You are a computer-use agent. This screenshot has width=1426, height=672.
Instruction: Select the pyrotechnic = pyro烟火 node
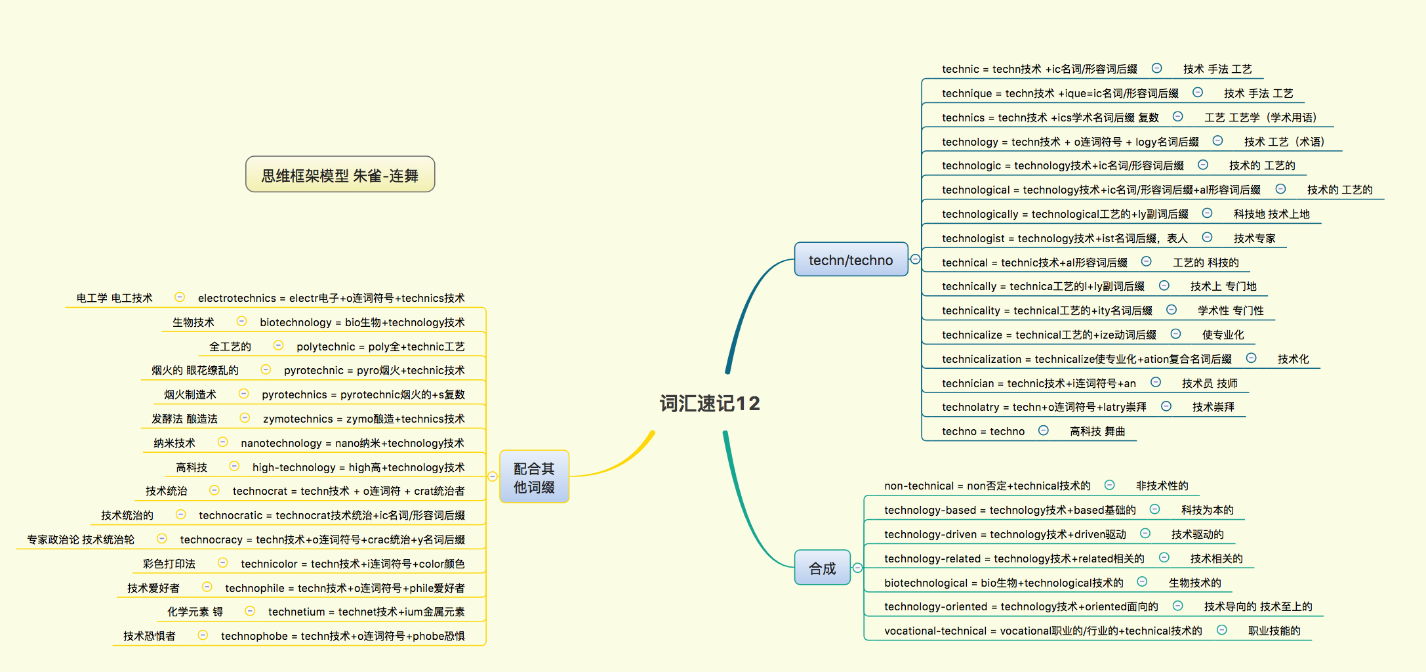click(374, 370)
